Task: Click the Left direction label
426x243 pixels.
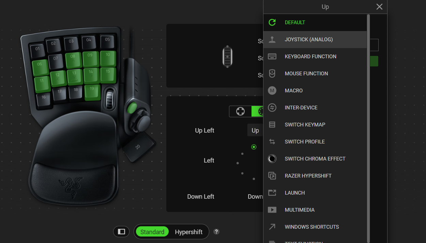Action: [209, 161]
